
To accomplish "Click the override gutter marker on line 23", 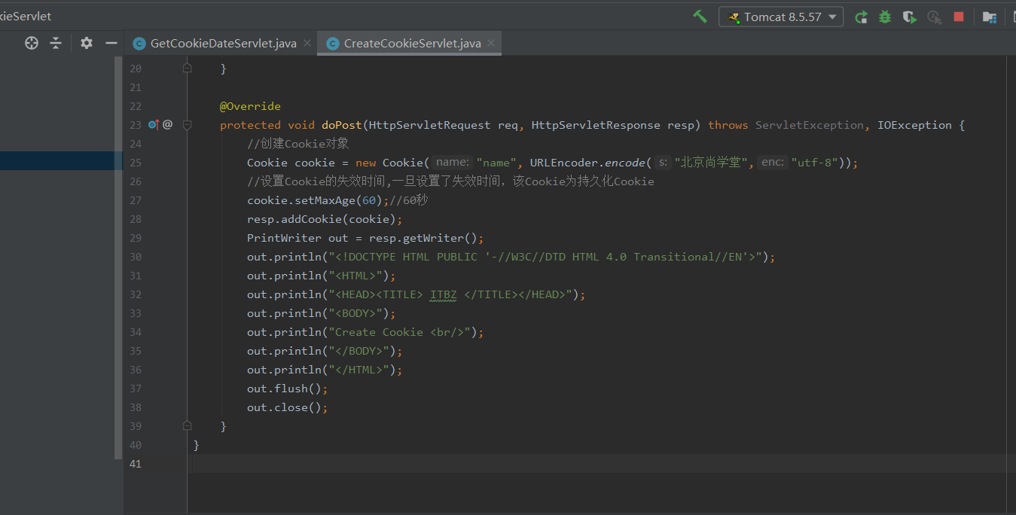I will 154,125.
